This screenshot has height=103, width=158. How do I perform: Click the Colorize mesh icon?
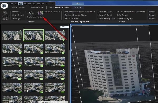tap(31, 13)
